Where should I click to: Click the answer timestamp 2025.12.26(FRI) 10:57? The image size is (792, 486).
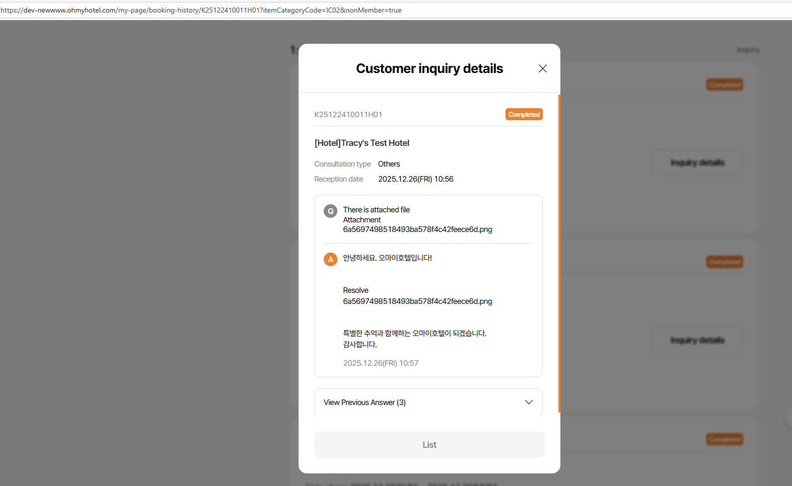point(381,363)
